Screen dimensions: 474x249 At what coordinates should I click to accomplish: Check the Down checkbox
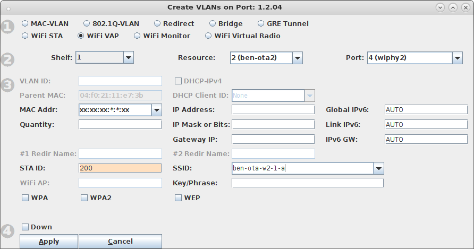coord(25,227)
